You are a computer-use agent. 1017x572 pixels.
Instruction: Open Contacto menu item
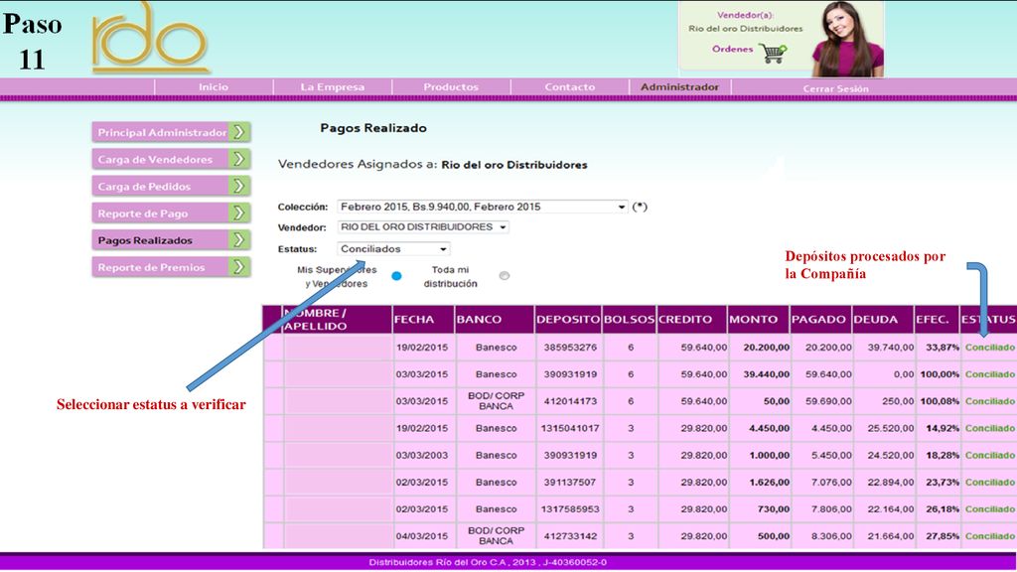[x=569, y=87]
